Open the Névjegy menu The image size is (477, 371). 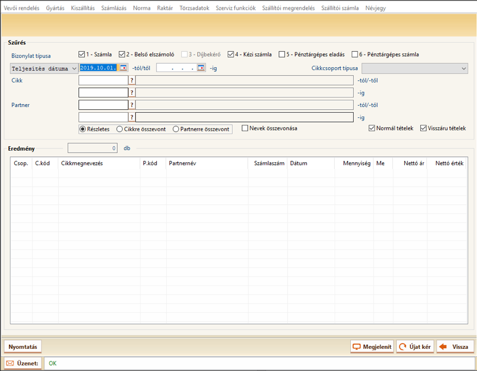pos(375,8)
